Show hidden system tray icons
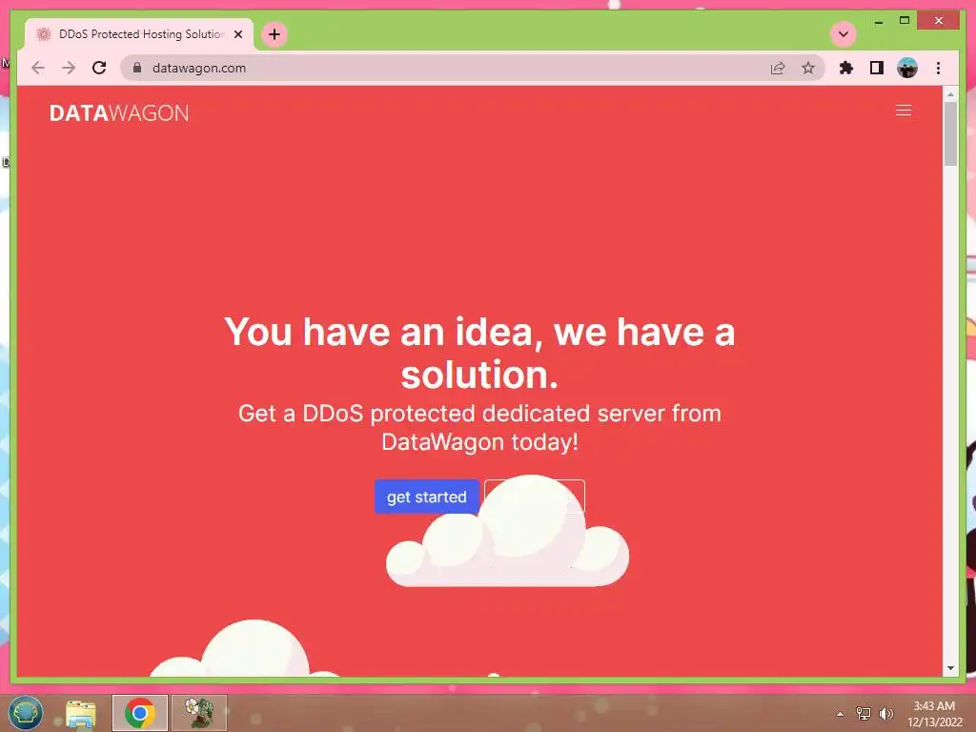 click(x=840, y=714)
